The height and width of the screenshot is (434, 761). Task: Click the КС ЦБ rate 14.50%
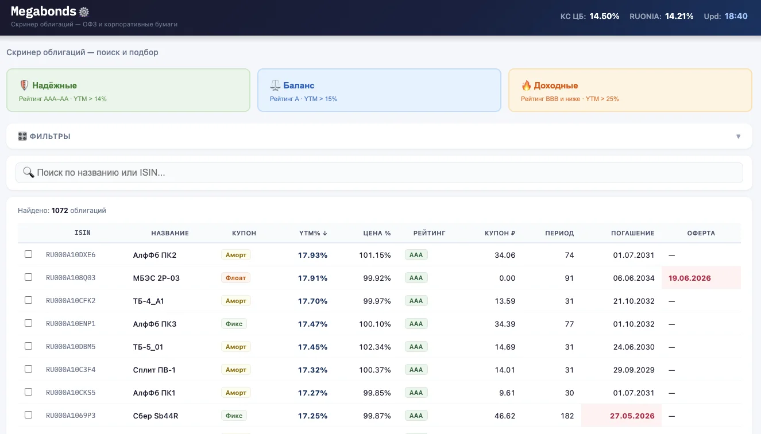(x=604, y=16)
